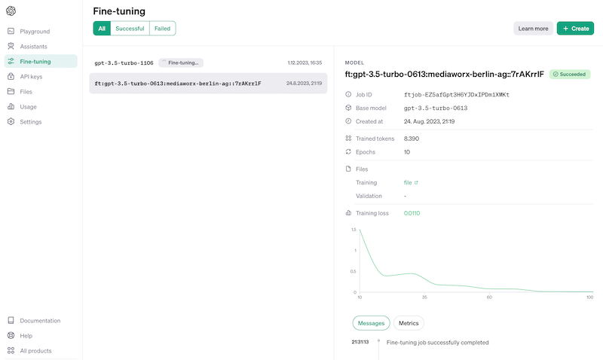Click base model value gpt-3.5-turbo-0613
Viewport: 603px width, 360px height.
(436, 108)
